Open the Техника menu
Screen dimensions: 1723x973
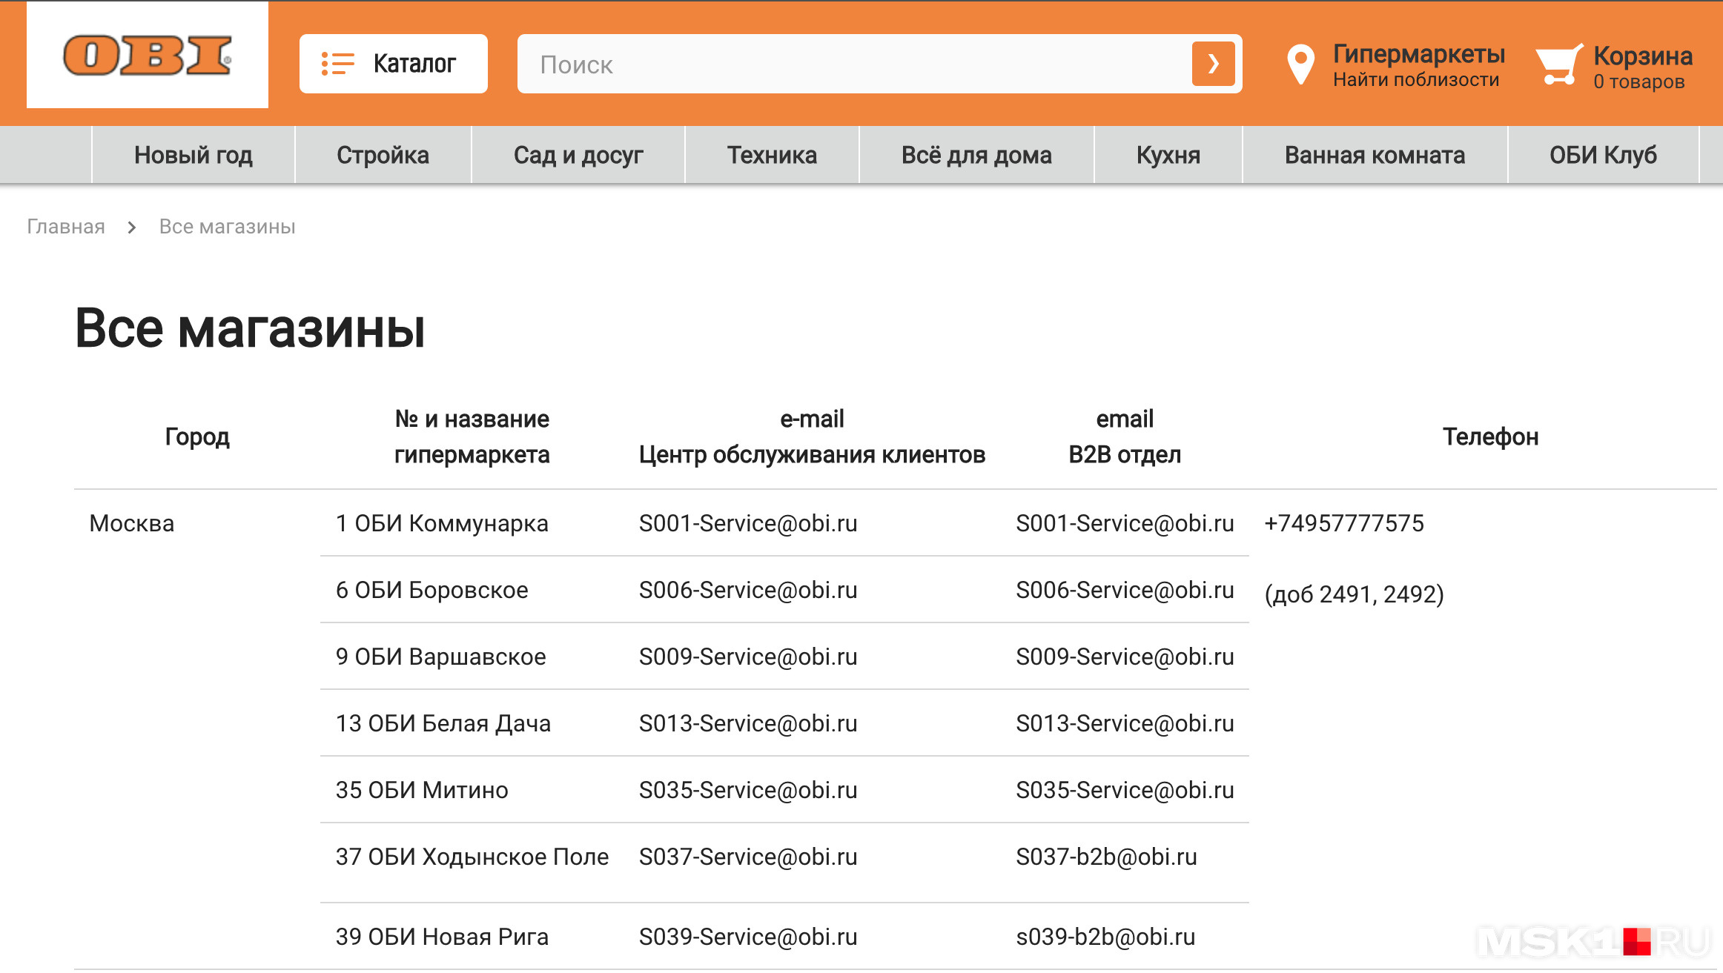772,155
